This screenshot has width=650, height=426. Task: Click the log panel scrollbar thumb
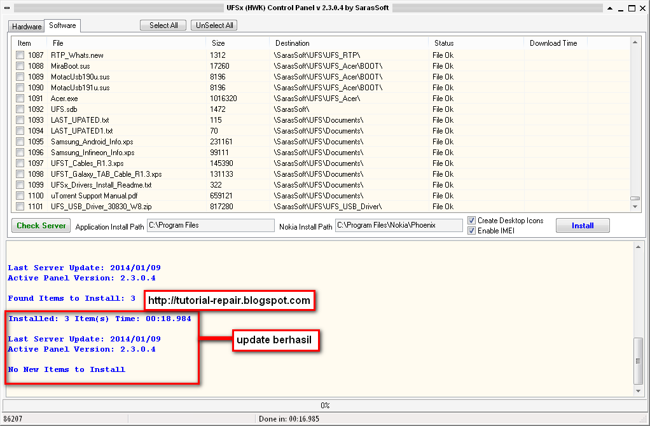pos(638,361)
